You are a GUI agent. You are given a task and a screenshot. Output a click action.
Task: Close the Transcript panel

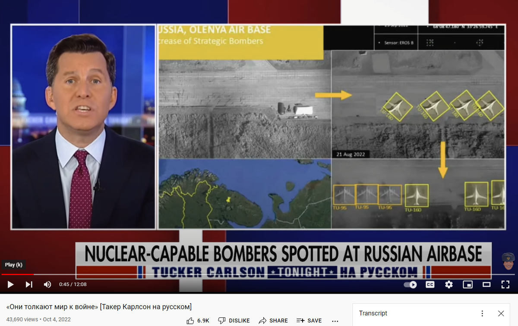point(501,314)
